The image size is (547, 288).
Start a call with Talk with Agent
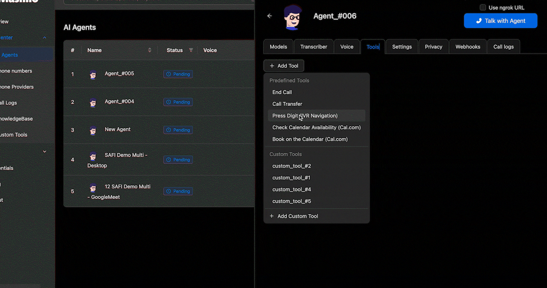(501, 21)
